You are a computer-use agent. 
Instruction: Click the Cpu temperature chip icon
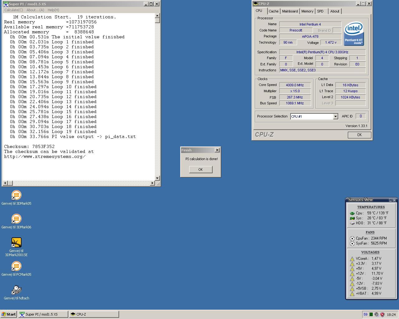click(x=352, y=213)
